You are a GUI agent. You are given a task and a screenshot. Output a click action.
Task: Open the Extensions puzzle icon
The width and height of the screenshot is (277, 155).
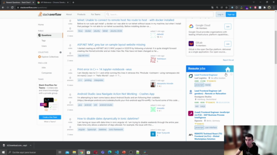264,8
